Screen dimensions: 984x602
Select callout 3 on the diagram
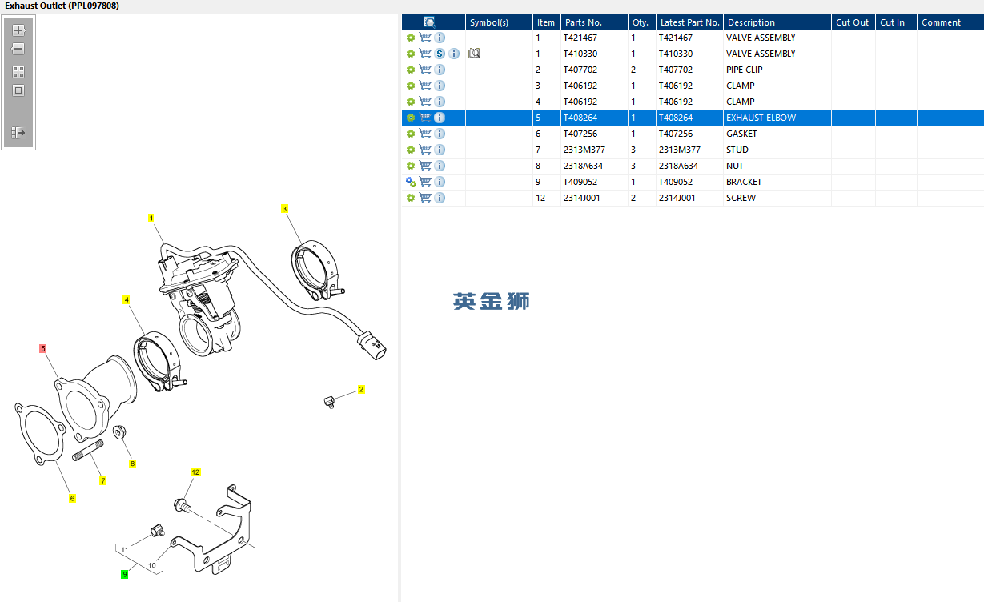click(284, 209)
